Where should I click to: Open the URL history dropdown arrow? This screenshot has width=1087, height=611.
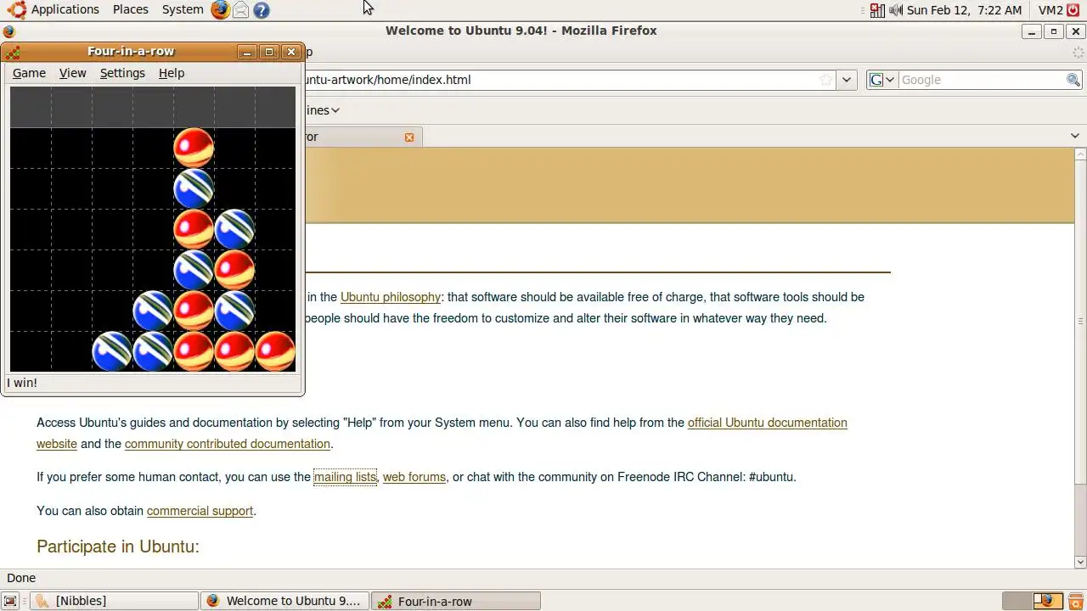coord(847,80)
